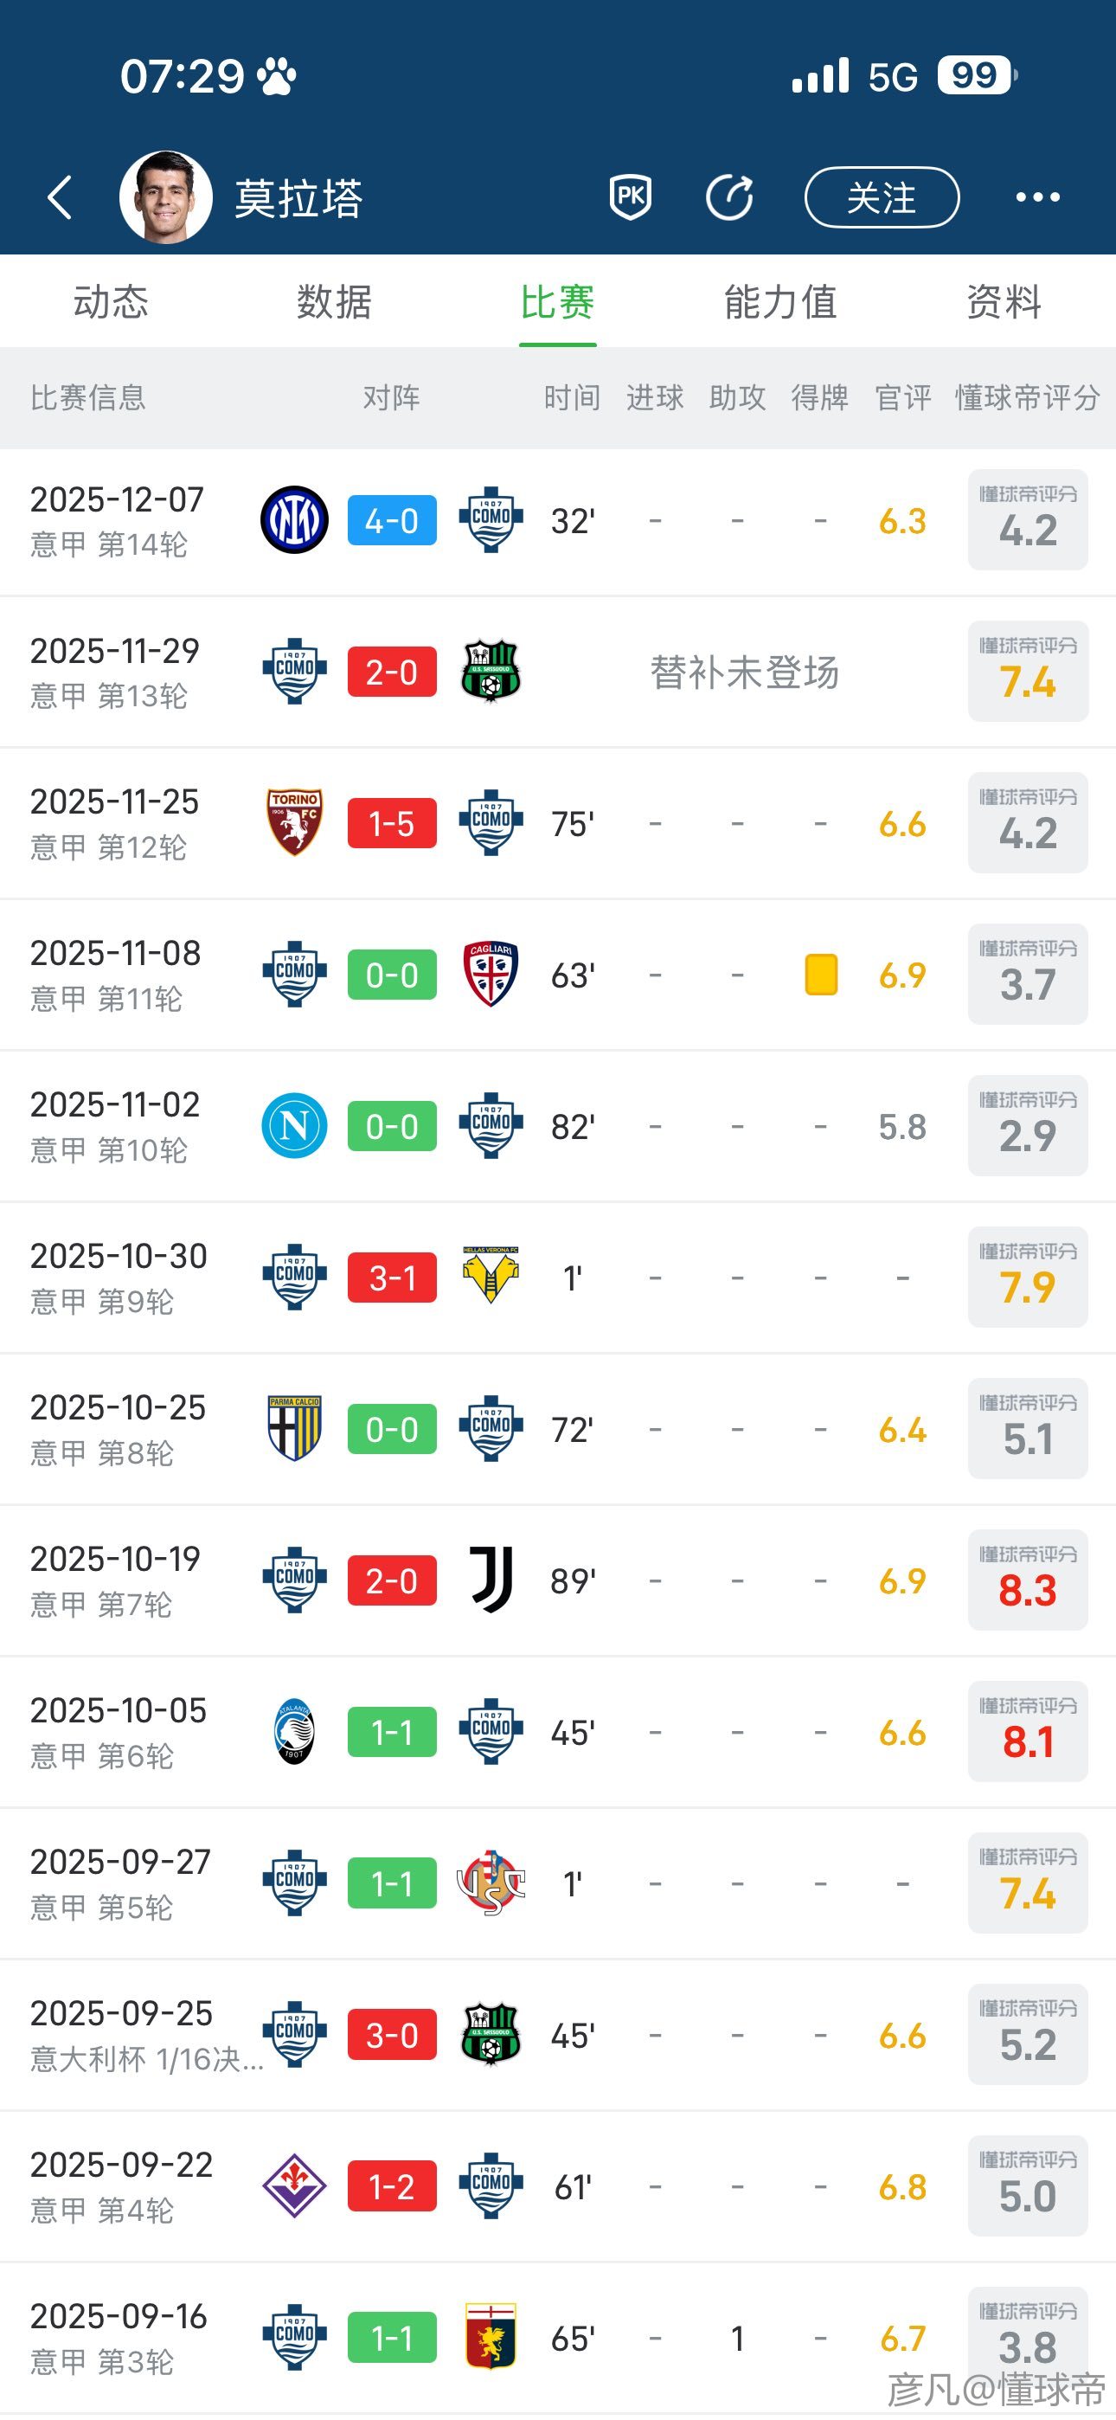Open the 4-0 Inter vs Como score
Screen dimensions: 1116x2420
(x=392, y=520)
